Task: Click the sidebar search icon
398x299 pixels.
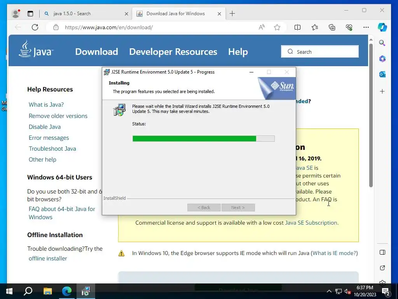Action: [382, 43]
